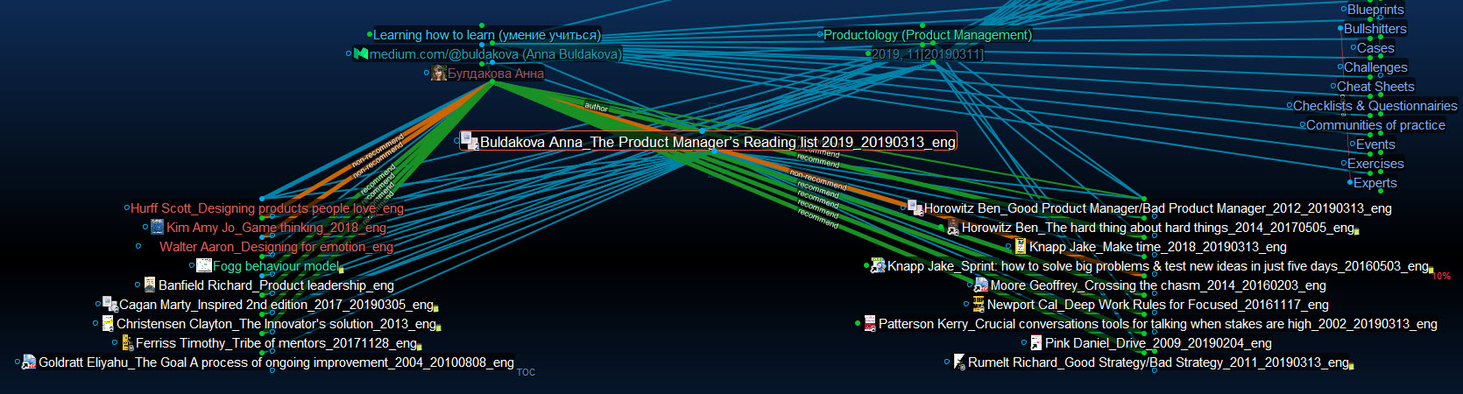The width and height of the screenshot is (1463, 394).
Task: Click the Goldratt Eliyahu_The Goal book icon
Action: point(29,362)
